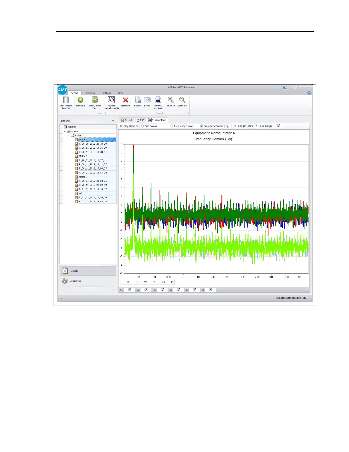The image size is (349, 452).
Task: Zoom in on the chart
Action: [171, 100]
